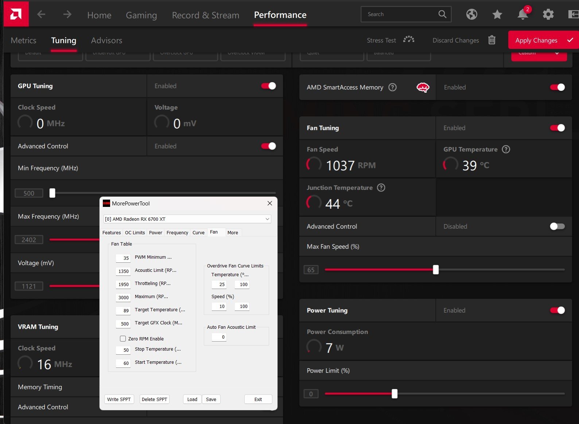Open the Record & Stream tab
Screen dimensions: 579x424
[x=206, y=15]
